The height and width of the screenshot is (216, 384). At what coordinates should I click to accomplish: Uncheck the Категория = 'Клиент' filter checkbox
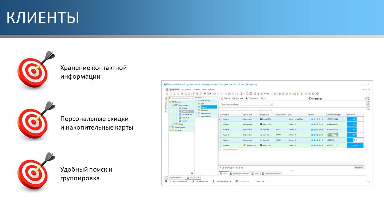(223, 168)
